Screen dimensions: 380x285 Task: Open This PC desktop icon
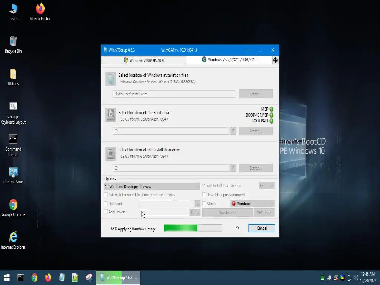(13, 12)
